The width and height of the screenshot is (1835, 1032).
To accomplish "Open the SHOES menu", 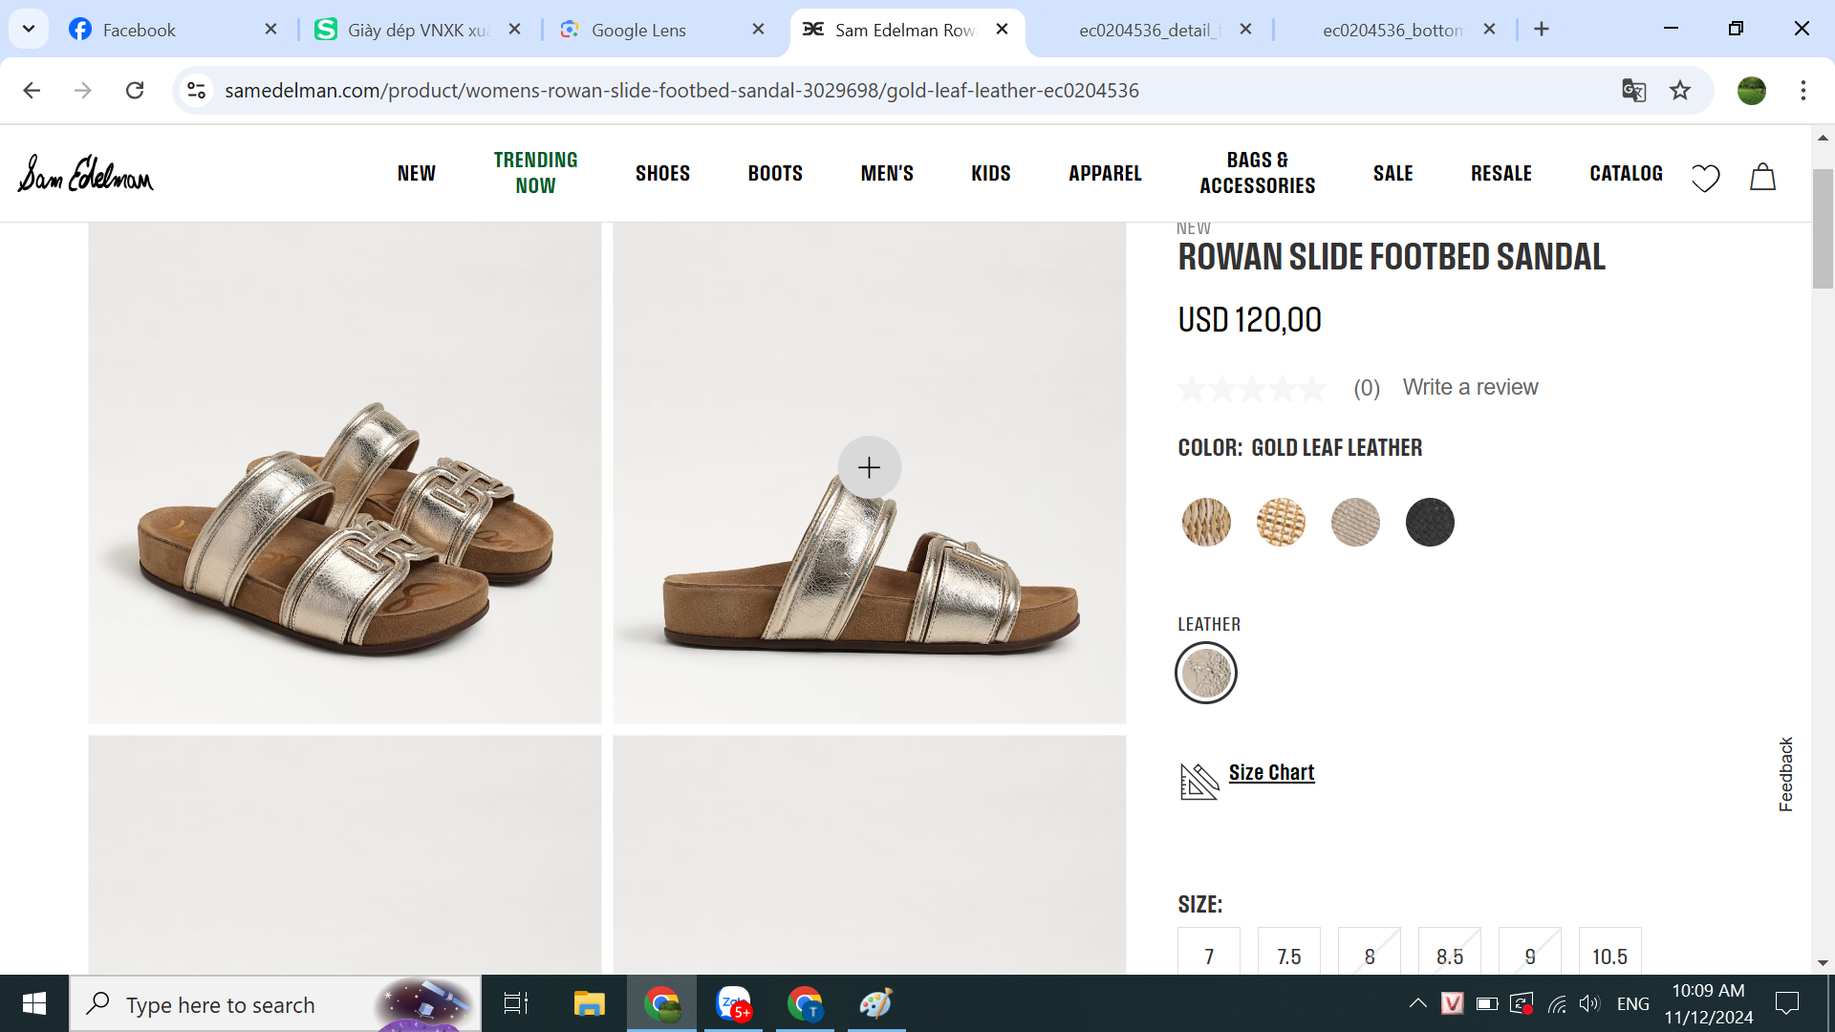I will click(662, 173).
